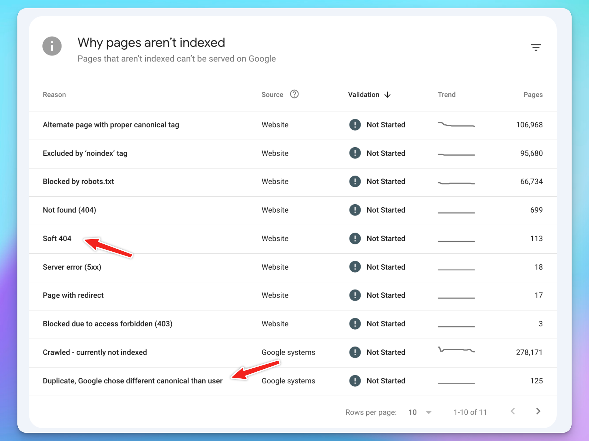The image size is (589, 441).
Task: Click the Trend column header
Action: pyautogui.click(x=446, y=95)
